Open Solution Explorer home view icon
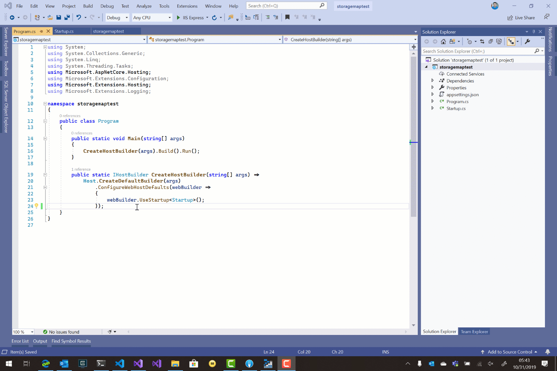This screenshot has width=557, height=371. [443, 41]
